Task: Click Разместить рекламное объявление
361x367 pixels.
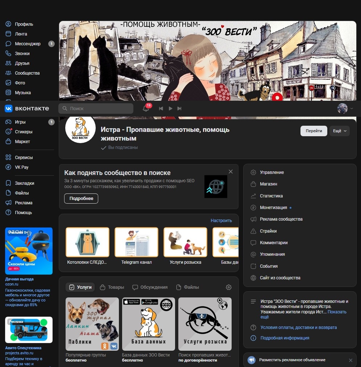Action: (292, 360)
